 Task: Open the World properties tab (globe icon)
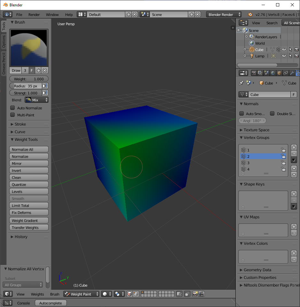273,73
